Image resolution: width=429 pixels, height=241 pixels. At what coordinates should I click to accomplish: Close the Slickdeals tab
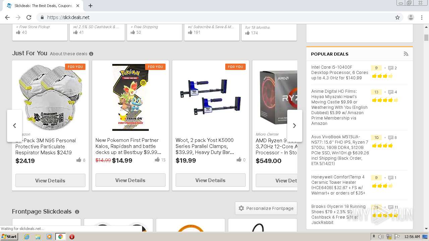[x=78, y=6]
